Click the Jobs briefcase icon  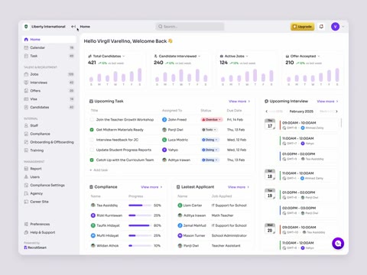26,74
